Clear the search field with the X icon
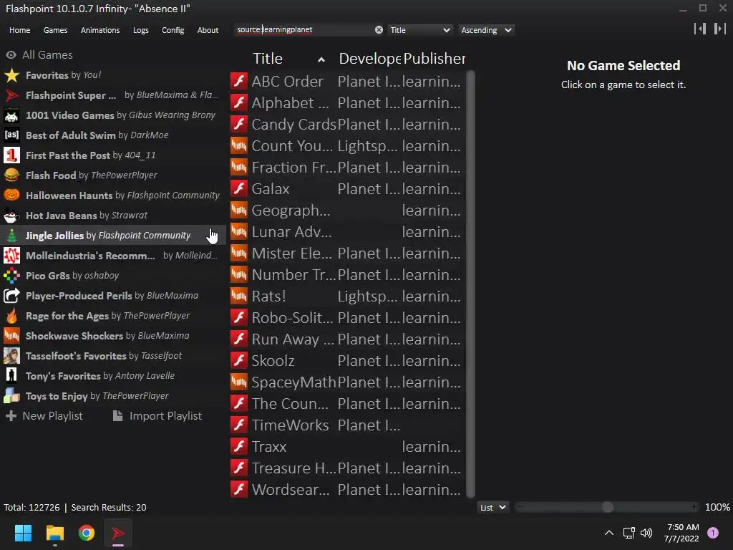Viewport: 733px width, 550px height. point(379,30)
